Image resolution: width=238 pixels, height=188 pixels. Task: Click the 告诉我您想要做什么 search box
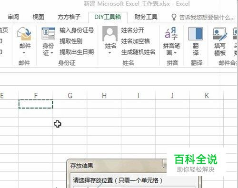click(x=207, y=17)
